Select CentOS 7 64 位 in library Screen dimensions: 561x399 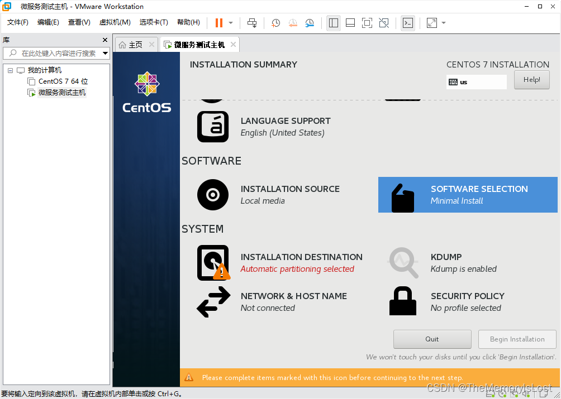[x=63, y=81]
